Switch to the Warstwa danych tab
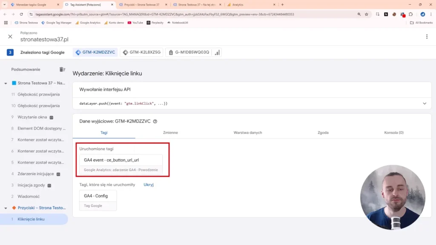Viewport: 436px width, 245px height. (248, 133)
